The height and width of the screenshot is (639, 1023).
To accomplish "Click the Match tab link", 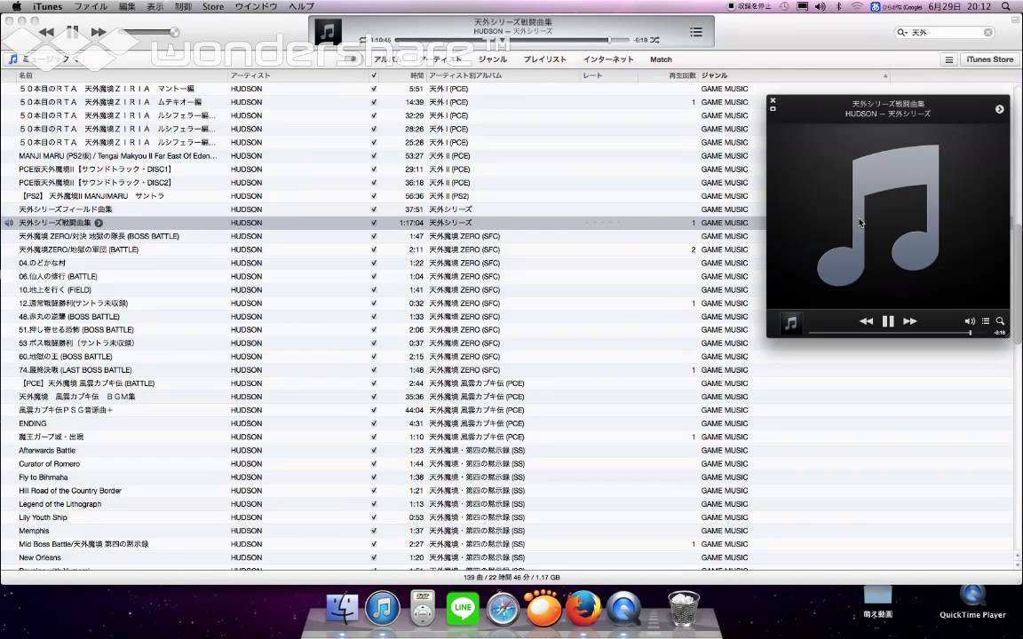I will pyautogui.click(x=661, y=59).
